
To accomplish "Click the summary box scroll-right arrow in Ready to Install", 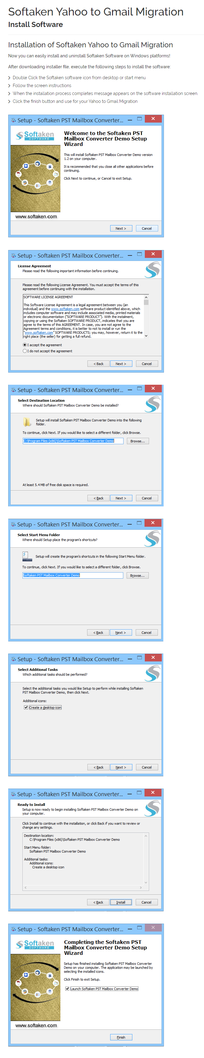I will [x=141, y=887].
